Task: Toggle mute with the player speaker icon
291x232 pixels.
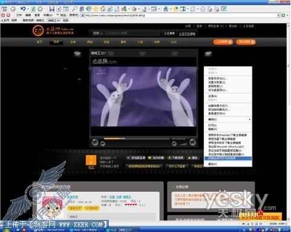Action: (174, 144)
